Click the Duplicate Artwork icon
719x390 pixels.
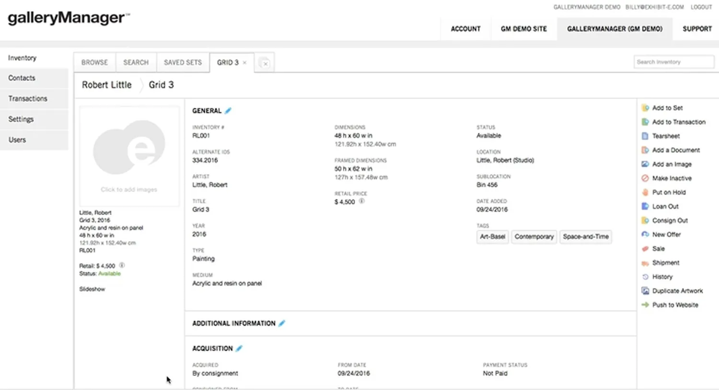pos(645,291)
